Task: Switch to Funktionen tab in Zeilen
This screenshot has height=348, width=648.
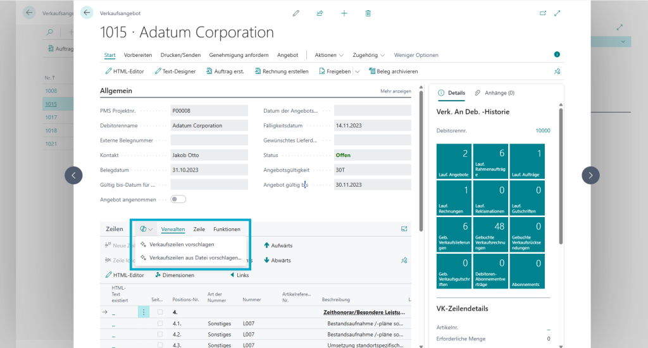Action: click(227, 230)
